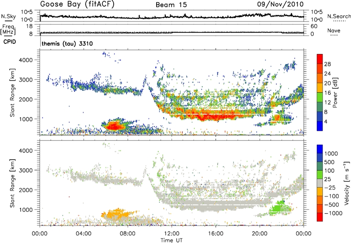Click the gray segment of Velocity color bar
The height and width of the screenshot is (243, 351).
pos(320,183)
